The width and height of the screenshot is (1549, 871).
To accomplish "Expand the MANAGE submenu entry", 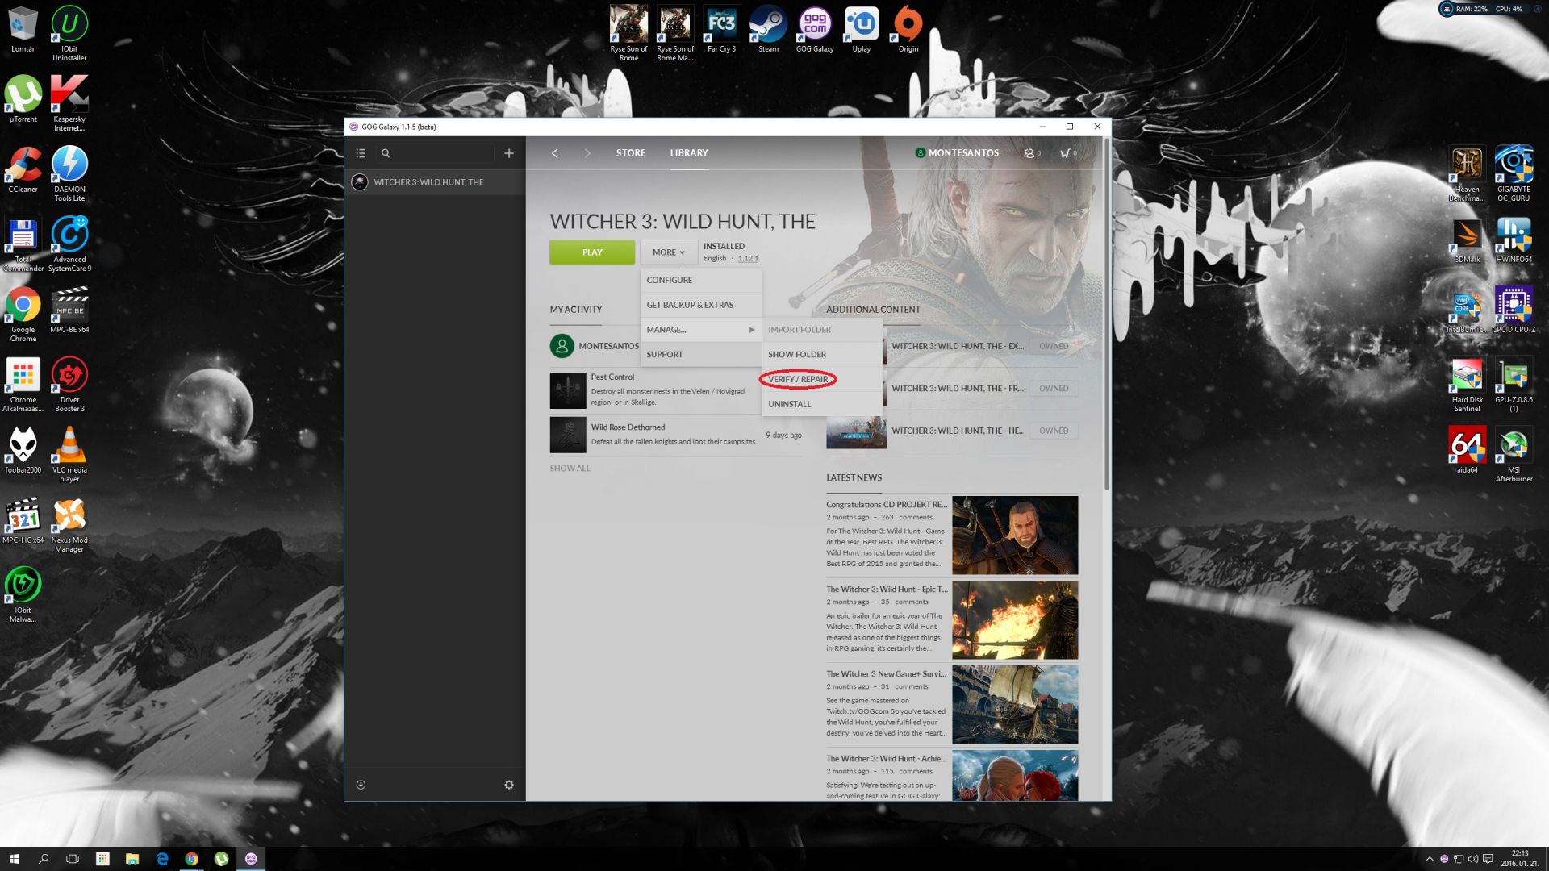I will coord(701,330).
